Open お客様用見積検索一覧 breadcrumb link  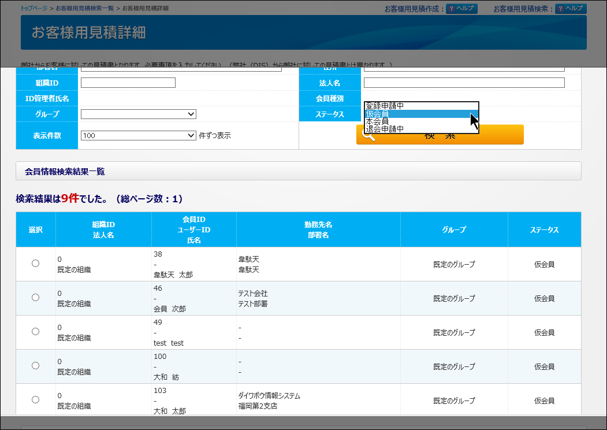[85, 9]
